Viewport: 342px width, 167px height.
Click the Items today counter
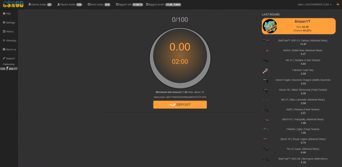click(x=99, y=5)
